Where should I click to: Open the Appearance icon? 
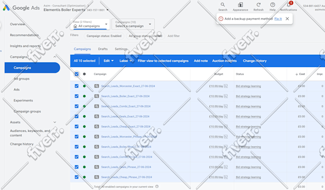(x=240, y=5)
